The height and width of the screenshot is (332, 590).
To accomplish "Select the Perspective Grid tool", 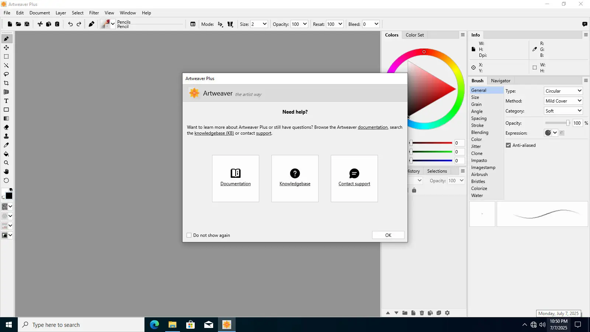I will [6, 92].
